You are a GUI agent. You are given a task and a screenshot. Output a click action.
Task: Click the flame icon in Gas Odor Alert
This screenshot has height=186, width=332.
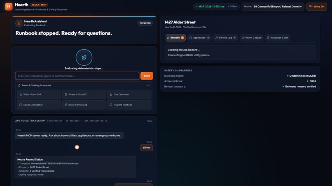tap(111, 94)
